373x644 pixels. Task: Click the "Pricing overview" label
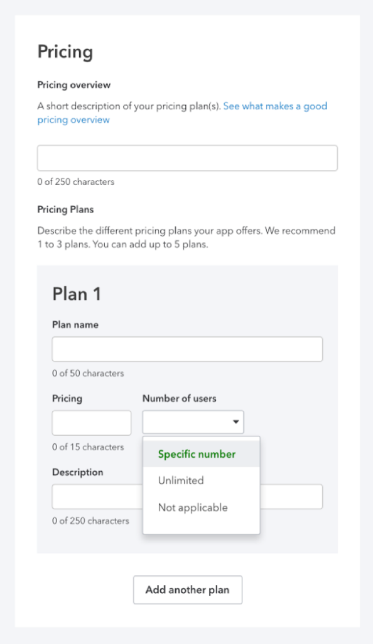click(74, 85)
